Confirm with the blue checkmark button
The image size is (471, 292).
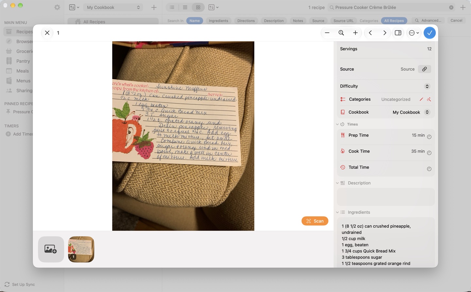429,33
